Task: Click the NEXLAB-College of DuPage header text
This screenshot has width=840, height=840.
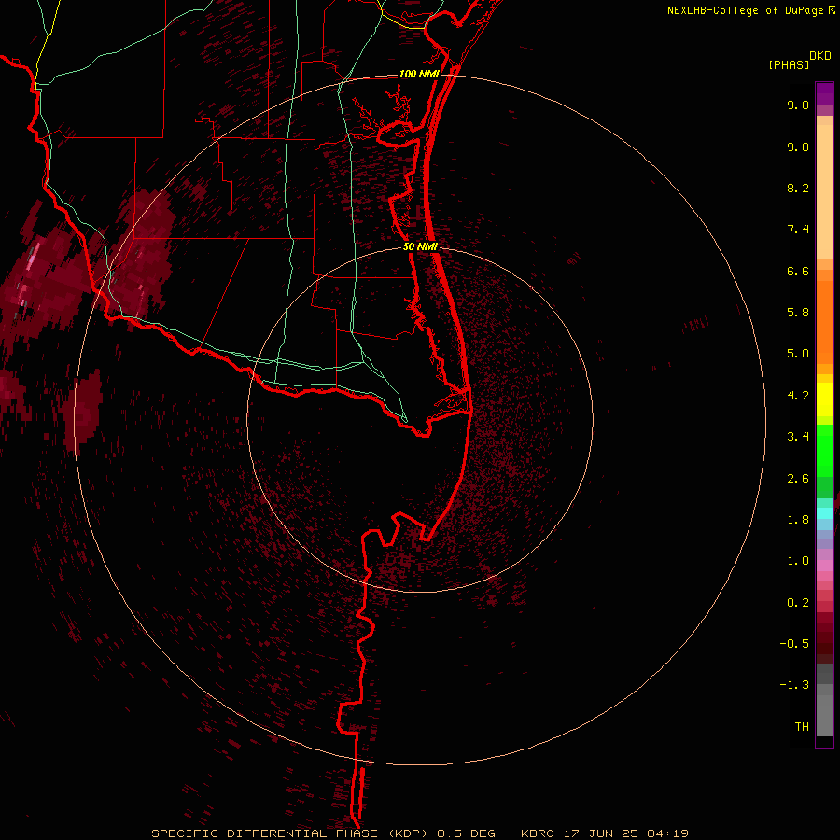Action: [751, 10]
